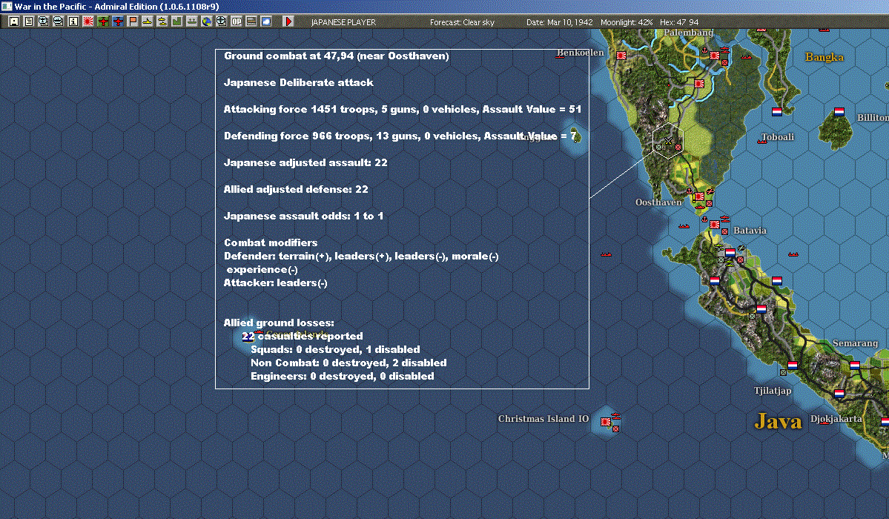Viewport: 889px width, 519px height.
Task: Click the Palembang city label
Action: pos(688,33)
